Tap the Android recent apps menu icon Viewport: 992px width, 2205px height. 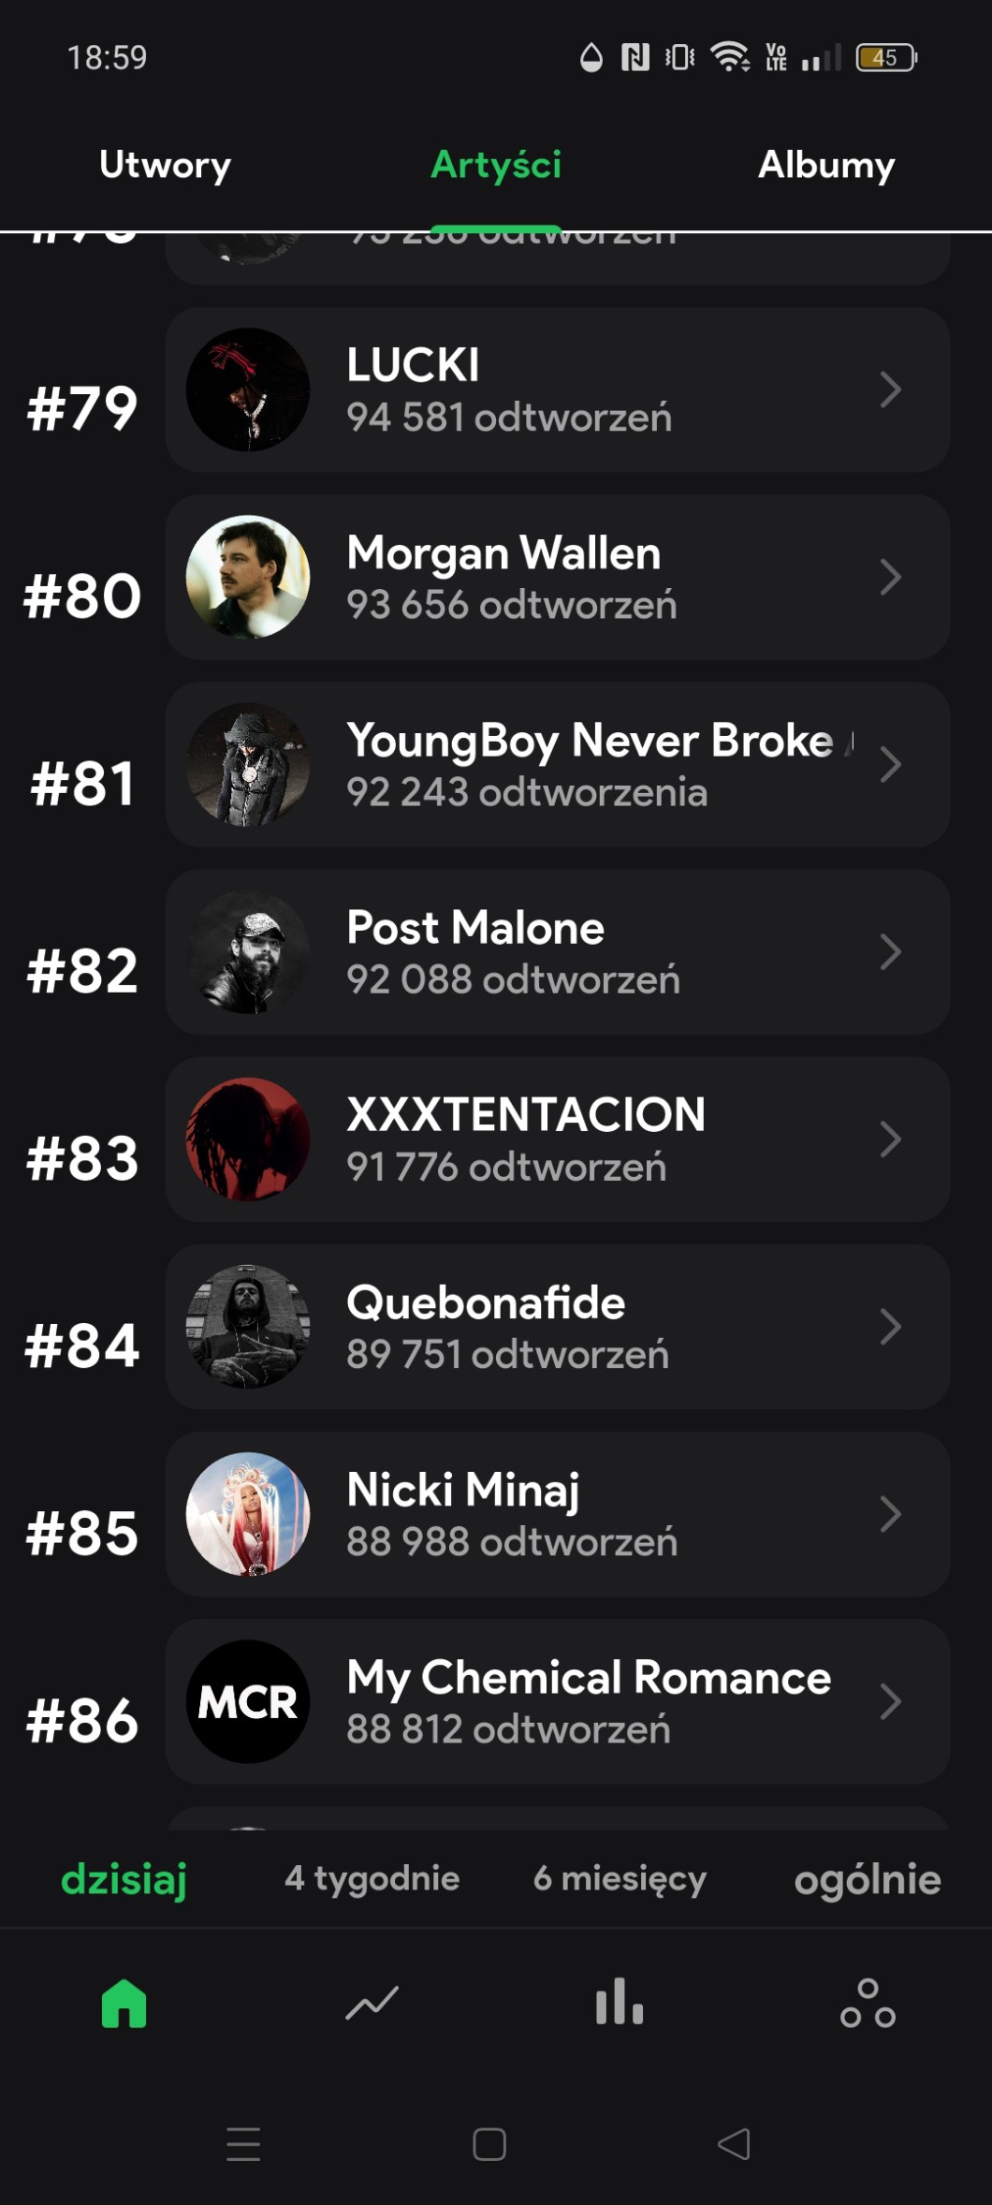(x=243, y=2144)
